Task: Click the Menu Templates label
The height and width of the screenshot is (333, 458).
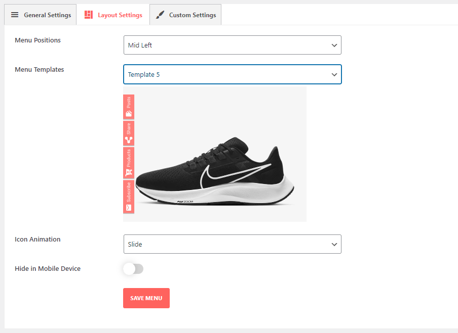Action: 40,70
